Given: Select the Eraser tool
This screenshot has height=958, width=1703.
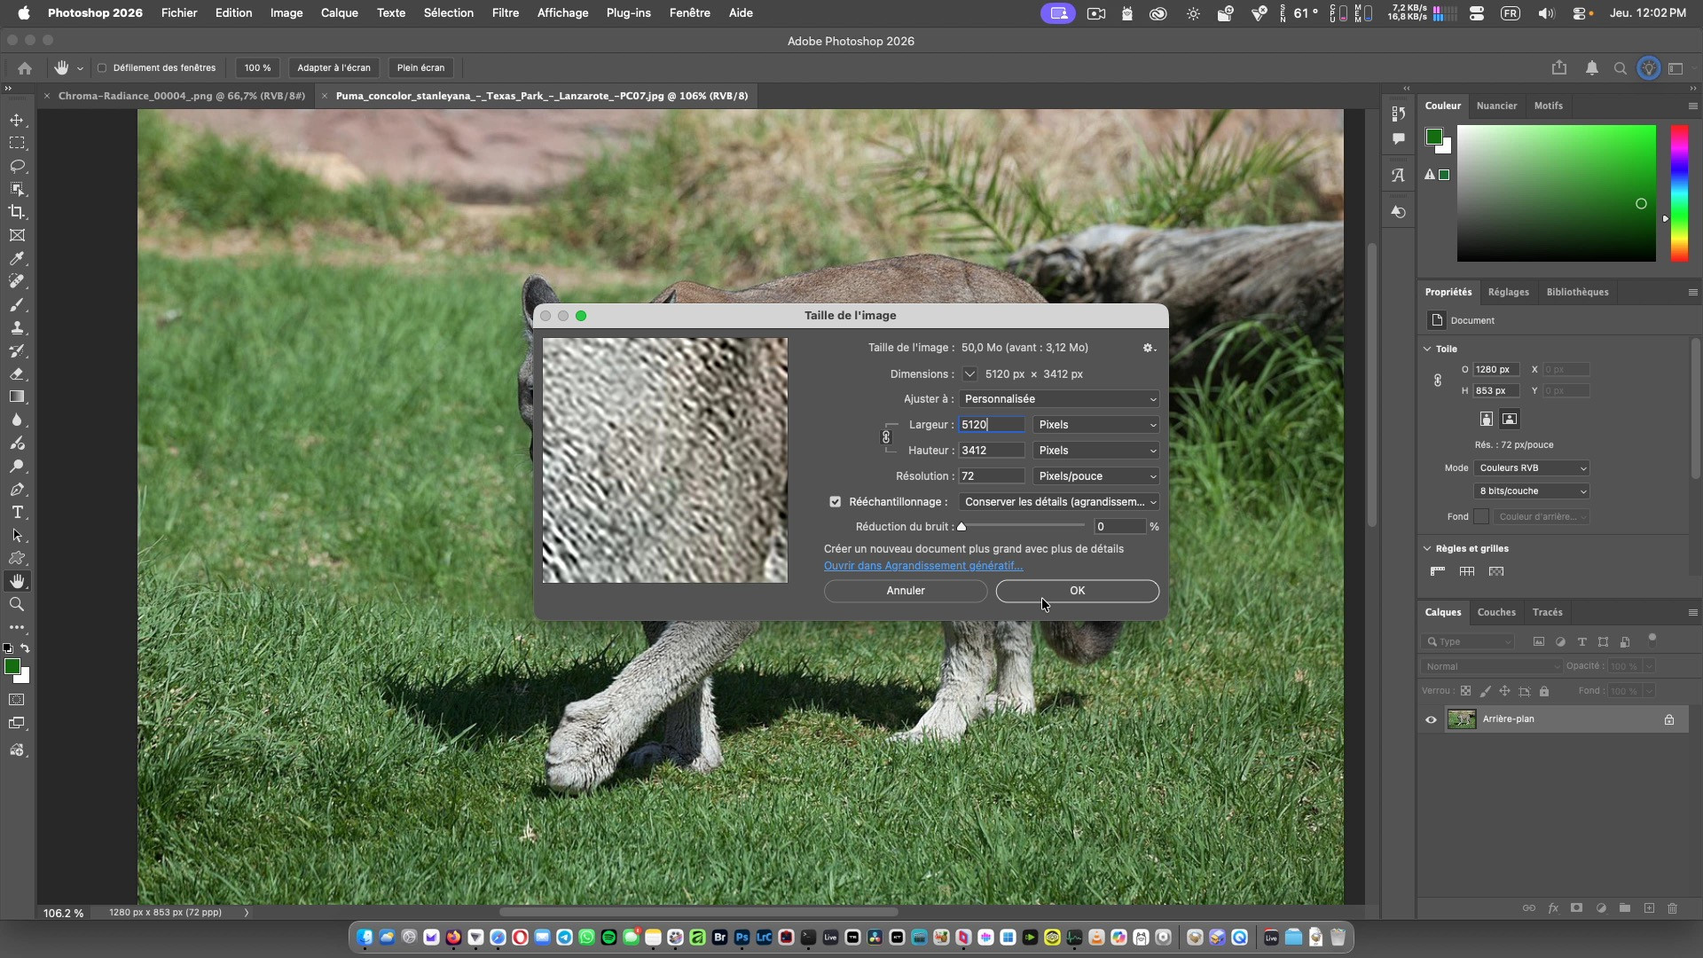Looking at the screenshot, I should click(17, 373).
